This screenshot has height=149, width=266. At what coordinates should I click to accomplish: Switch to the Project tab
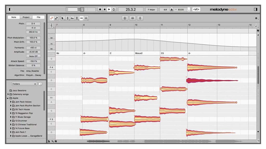tap(26, 17)
